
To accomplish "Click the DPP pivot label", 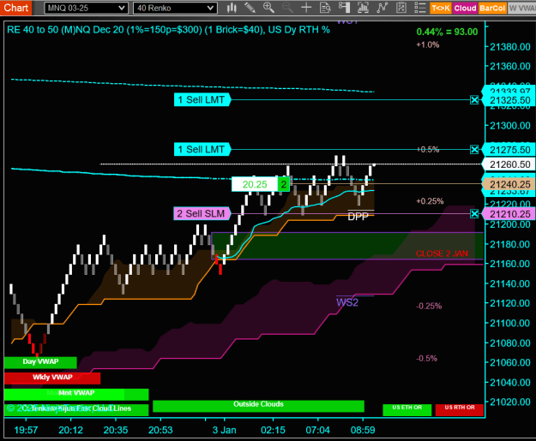I will pyautogui.click(x=358, y=217).
